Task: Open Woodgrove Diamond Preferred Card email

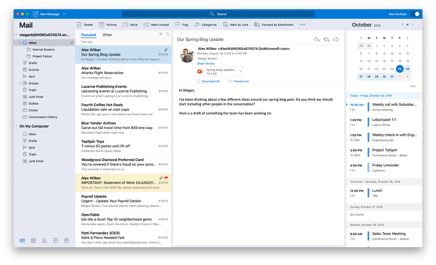Action: click(x=124, y=164)
